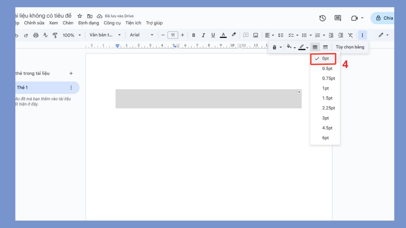The width and height of the screenshot is (406, 228).
Task: Open the text color picker
Action: pos(223,35)
